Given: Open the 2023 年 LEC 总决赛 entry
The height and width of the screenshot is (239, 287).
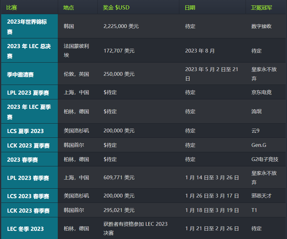Looking at the screenshot, I should tap(29, 51).
